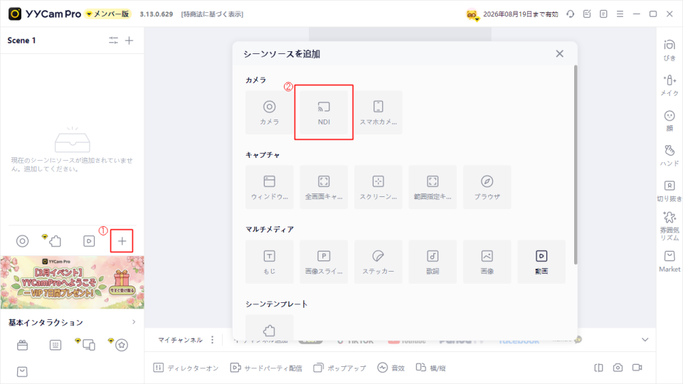This screenshot has width=683, height=384.
Task: Choose the browser capture source
Action: 487,187
